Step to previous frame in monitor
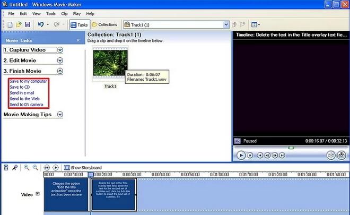350x215 pixels. tap(267, 156)
